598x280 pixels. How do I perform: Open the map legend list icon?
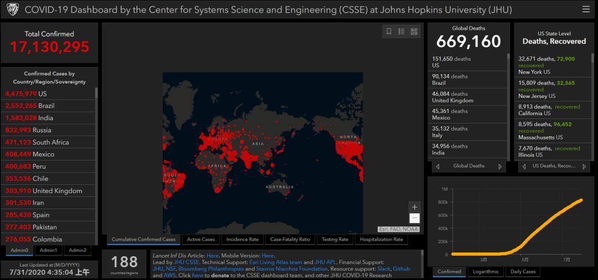click(401, 32)
